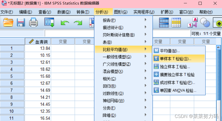Open the 图形(G) menu
The image size is (222, 121).
click(x=121, y=12)
